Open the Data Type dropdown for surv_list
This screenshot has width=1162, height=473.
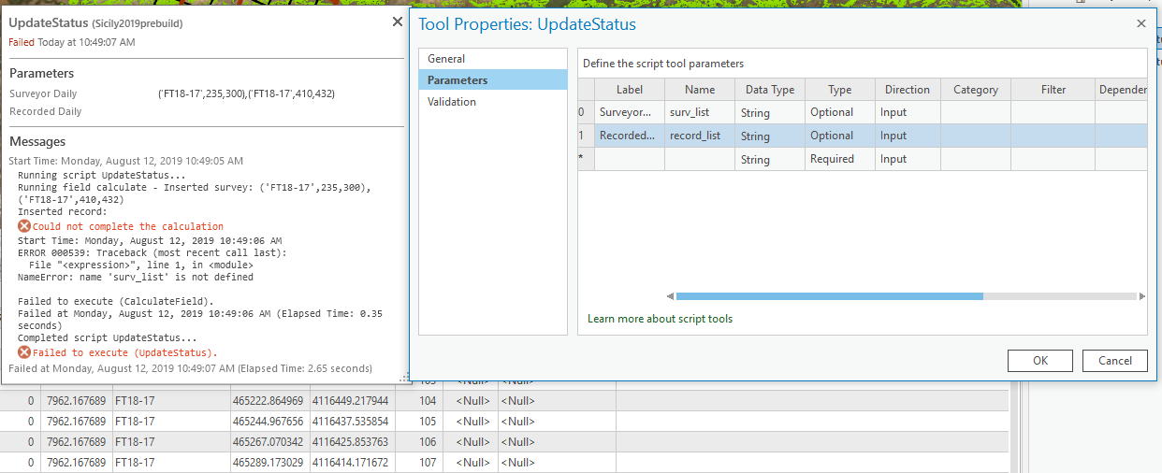769,112
